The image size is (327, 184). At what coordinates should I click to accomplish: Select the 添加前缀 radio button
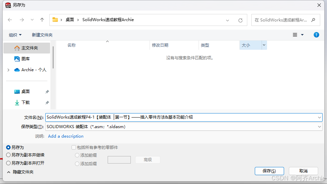pyautogui.click(x=77, y=155)
